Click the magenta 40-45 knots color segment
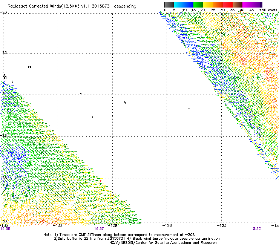This screenshot has width=279, height=245. coord(247,5)
